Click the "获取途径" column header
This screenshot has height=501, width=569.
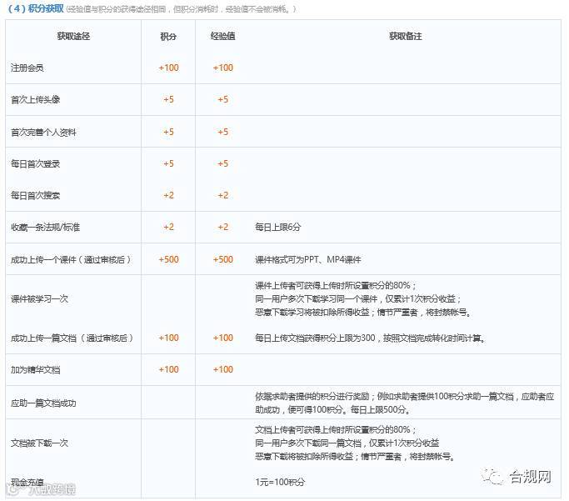[x=73, y=36]
